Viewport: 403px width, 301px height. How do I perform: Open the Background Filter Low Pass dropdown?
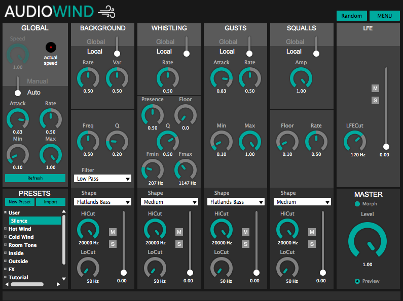tap(102, 179)
